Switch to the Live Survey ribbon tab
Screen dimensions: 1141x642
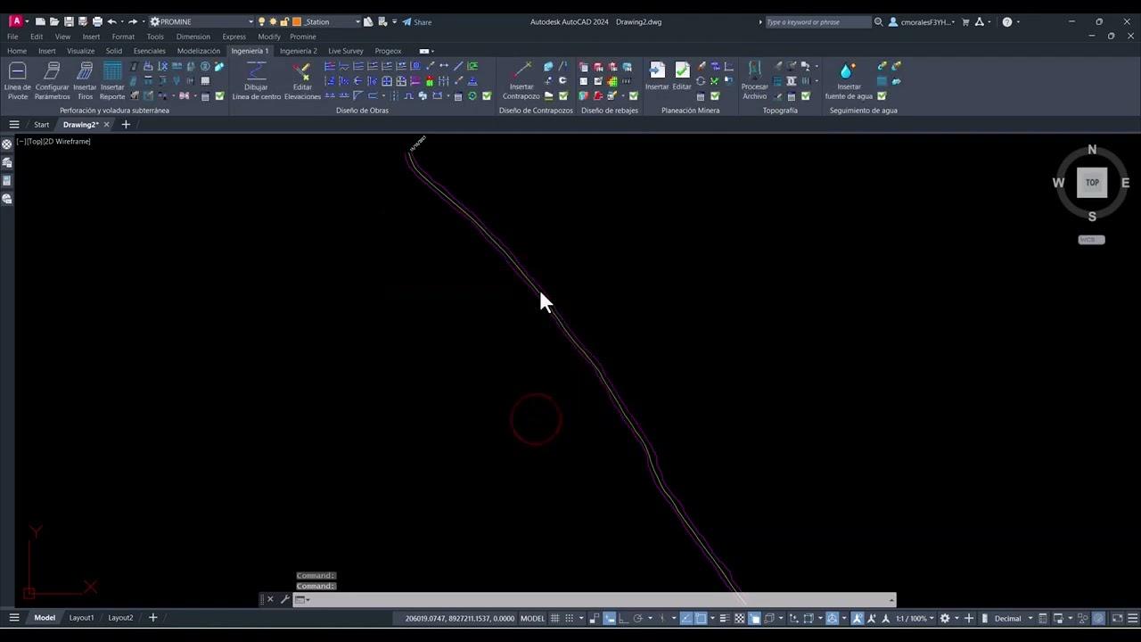pyautogui.click(x=346, y=51)
